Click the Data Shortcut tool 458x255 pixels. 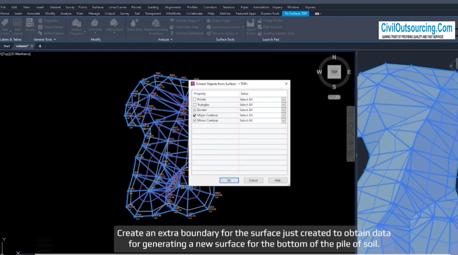[x=270, y=27]
